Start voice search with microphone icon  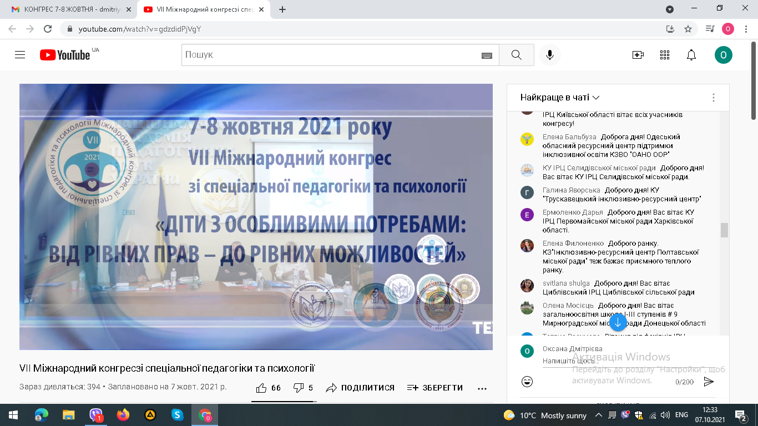tap(549, 55)
